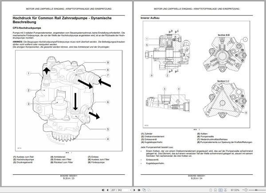Switch to continuous scrolling view
The width and height of the screenshot is (266, 193).
tap(215, 190)
